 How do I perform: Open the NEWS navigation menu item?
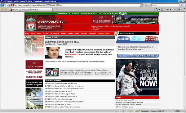[x=27, y=34]
